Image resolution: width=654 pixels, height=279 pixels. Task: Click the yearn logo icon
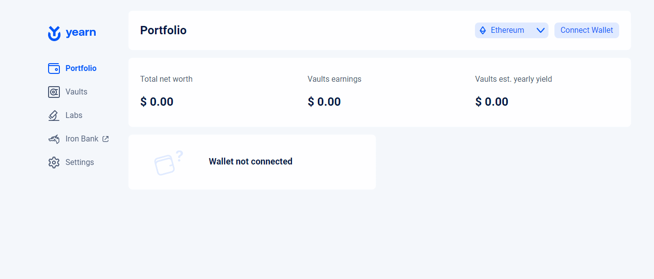click(54, 33)
